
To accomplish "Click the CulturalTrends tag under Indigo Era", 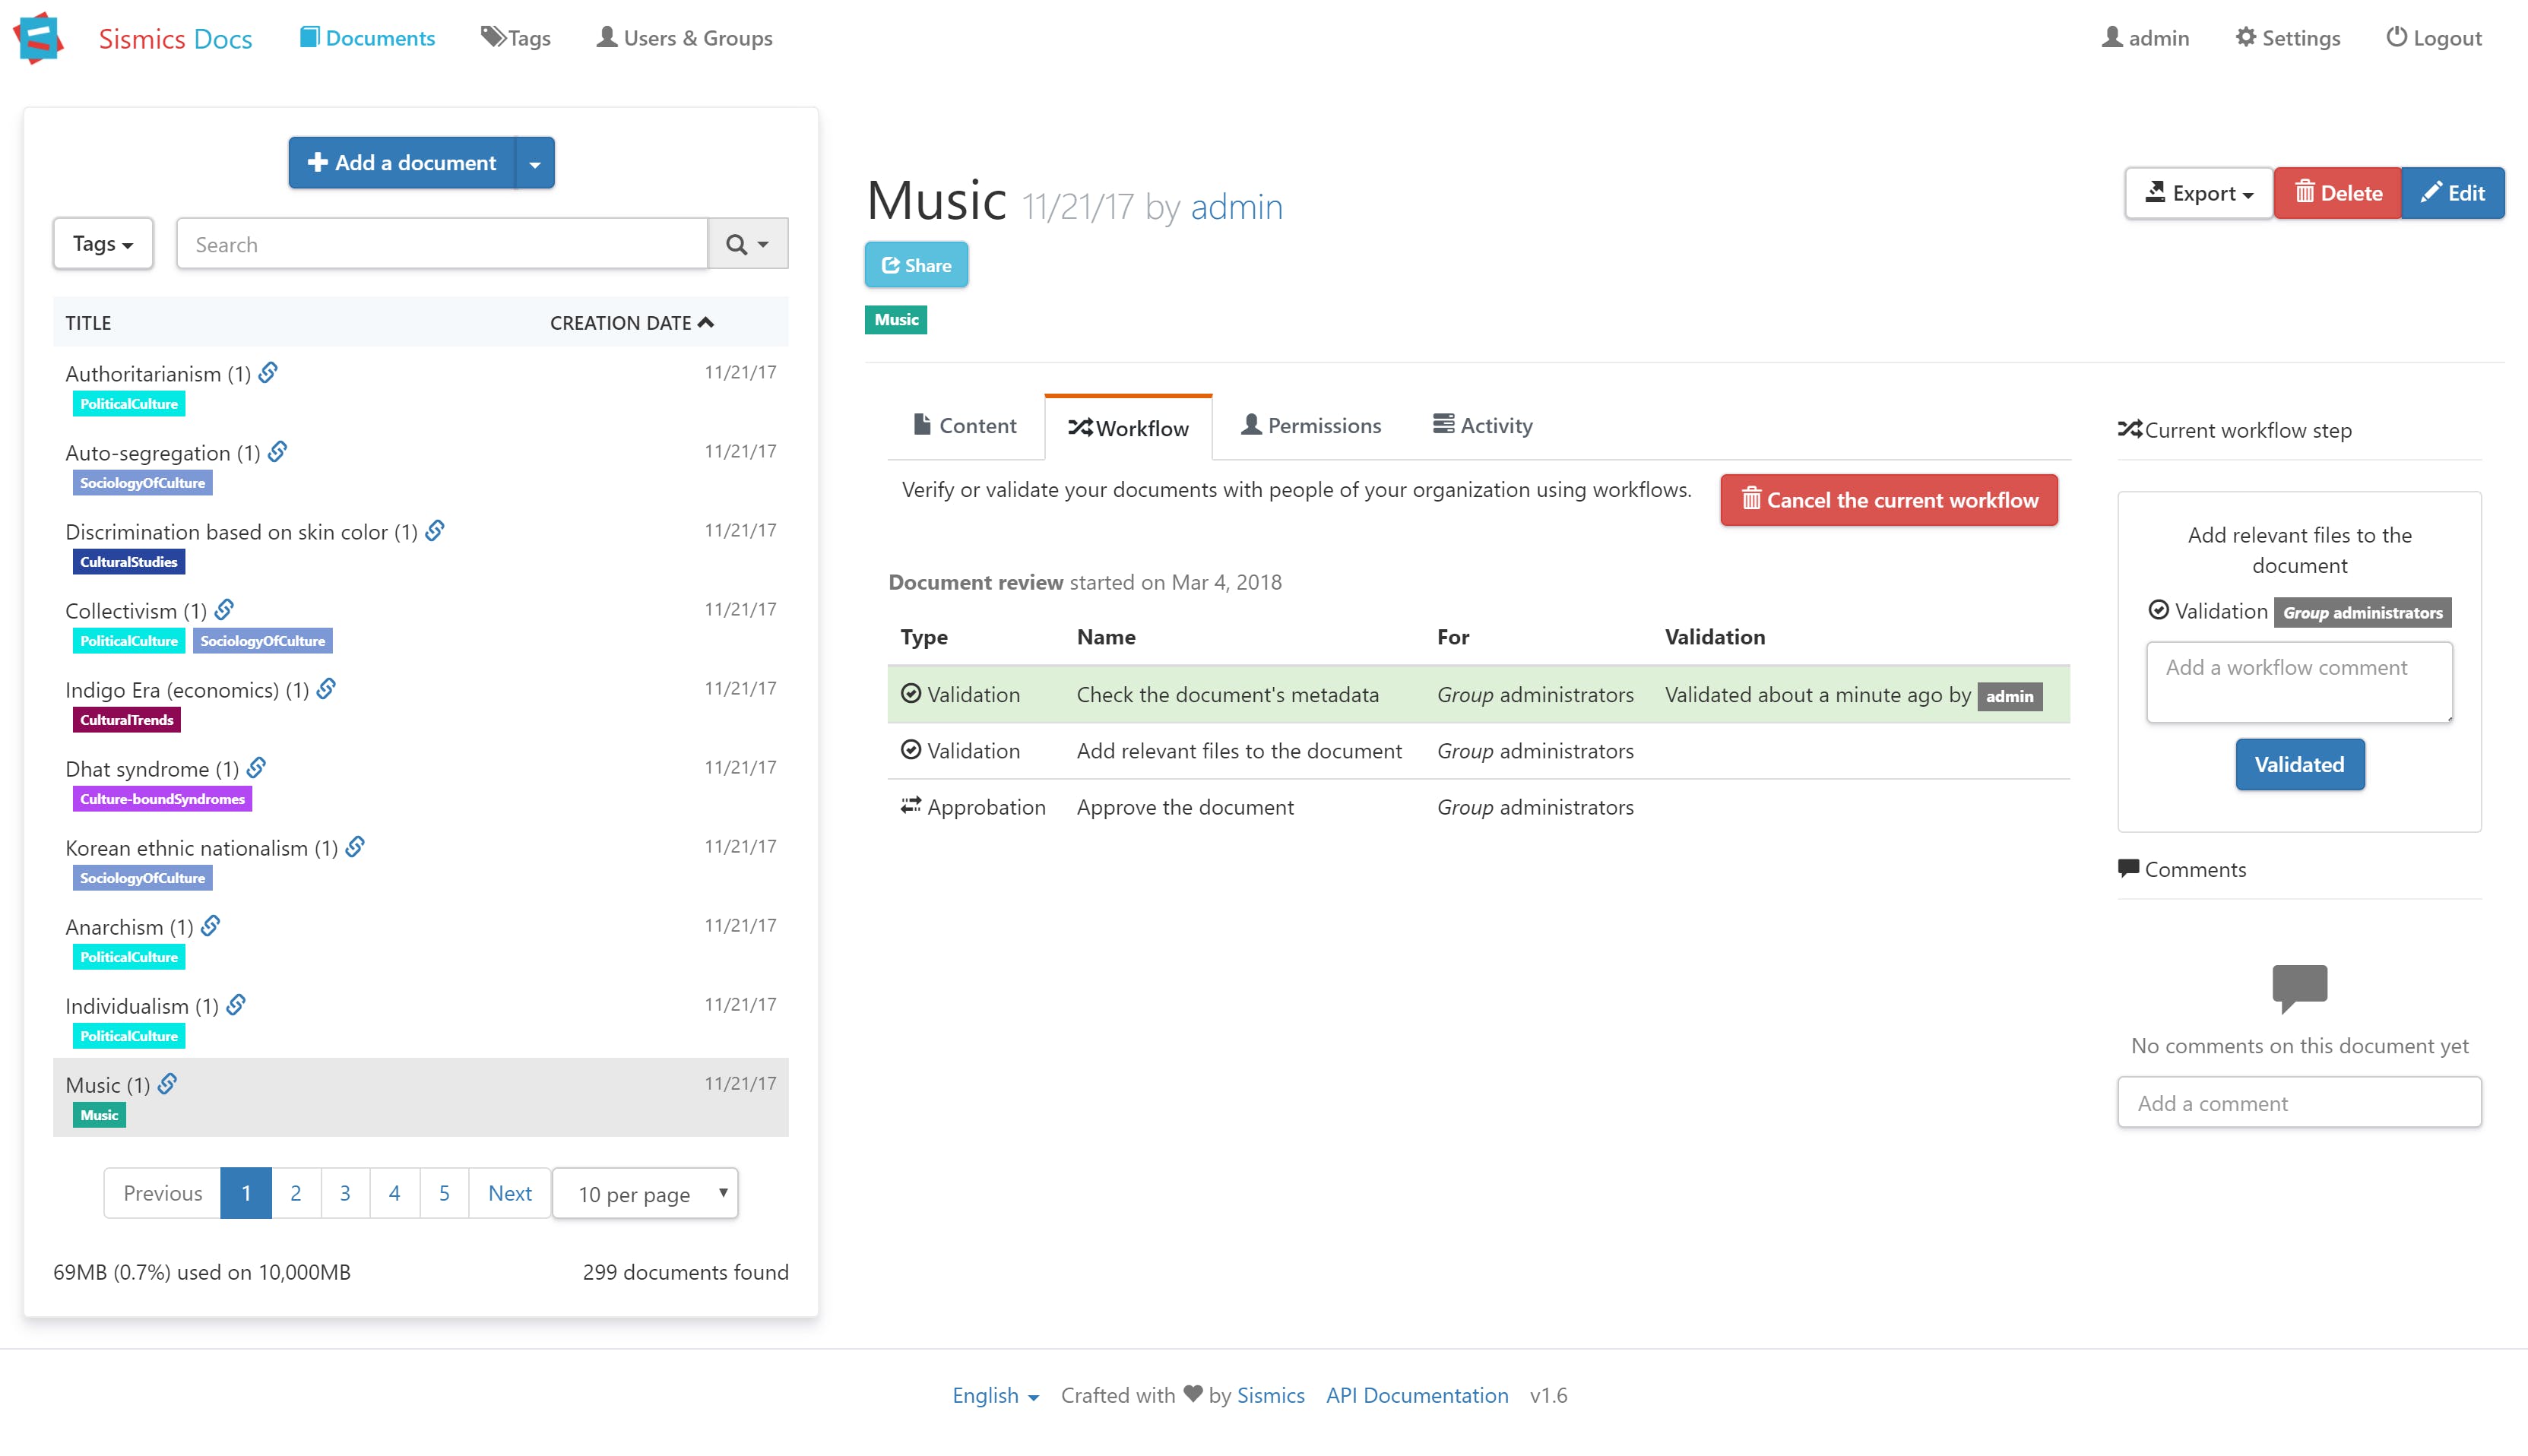I will click(x=126, y=720).
